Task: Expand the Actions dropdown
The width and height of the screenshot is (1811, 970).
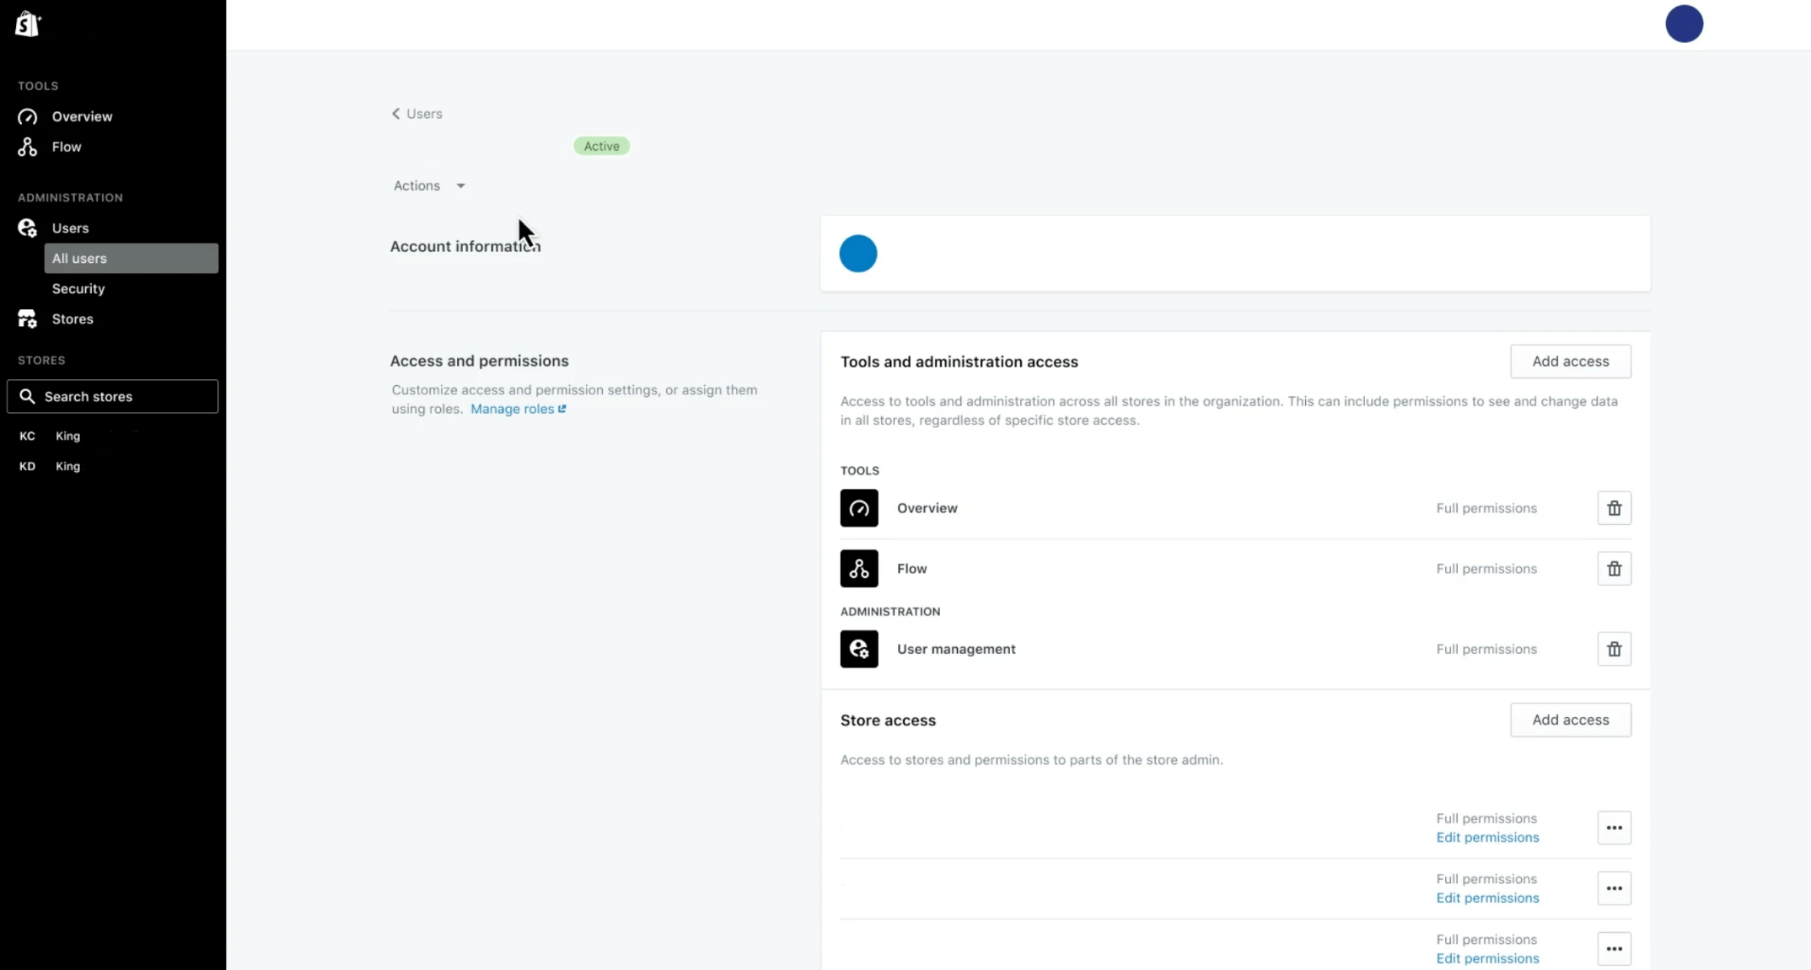Action: click(429, 185)
